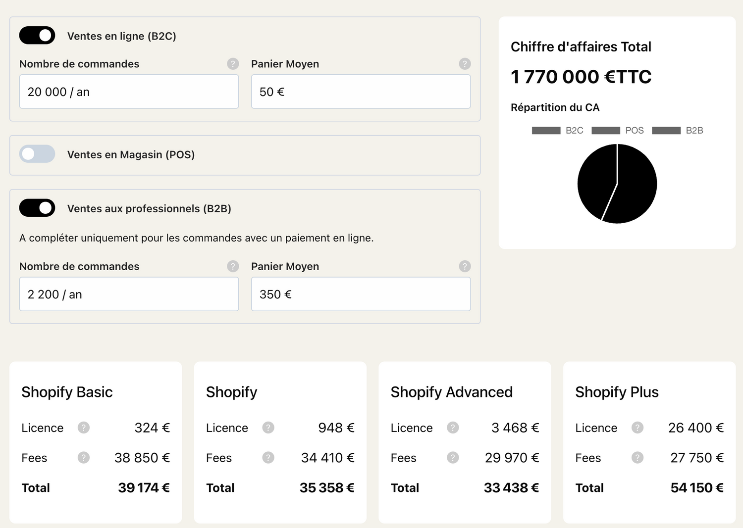The image size is (743, 528).
Task: Click the B2C color swatch in the chart legend
Action: (x=546, y=130)
